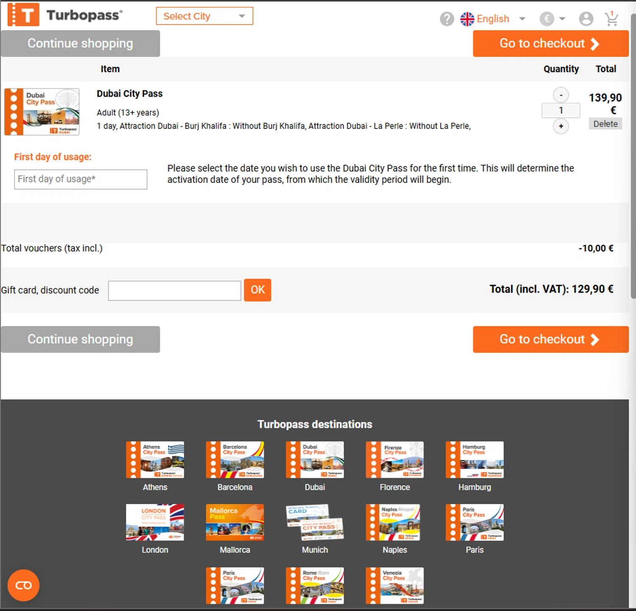Click the gift card discount code field
The width and height of the screenshot is (636, 611).
174,291
